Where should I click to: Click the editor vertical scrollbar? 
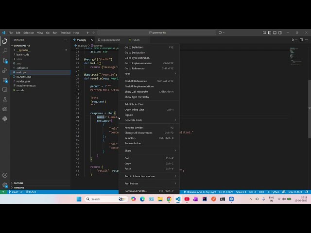[310, 109]
